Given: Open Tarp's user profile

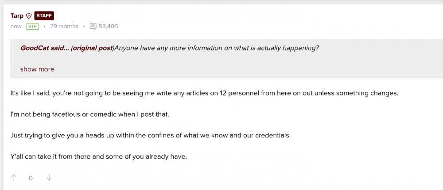Looking at the screenshot, I should tap(17, 16).
